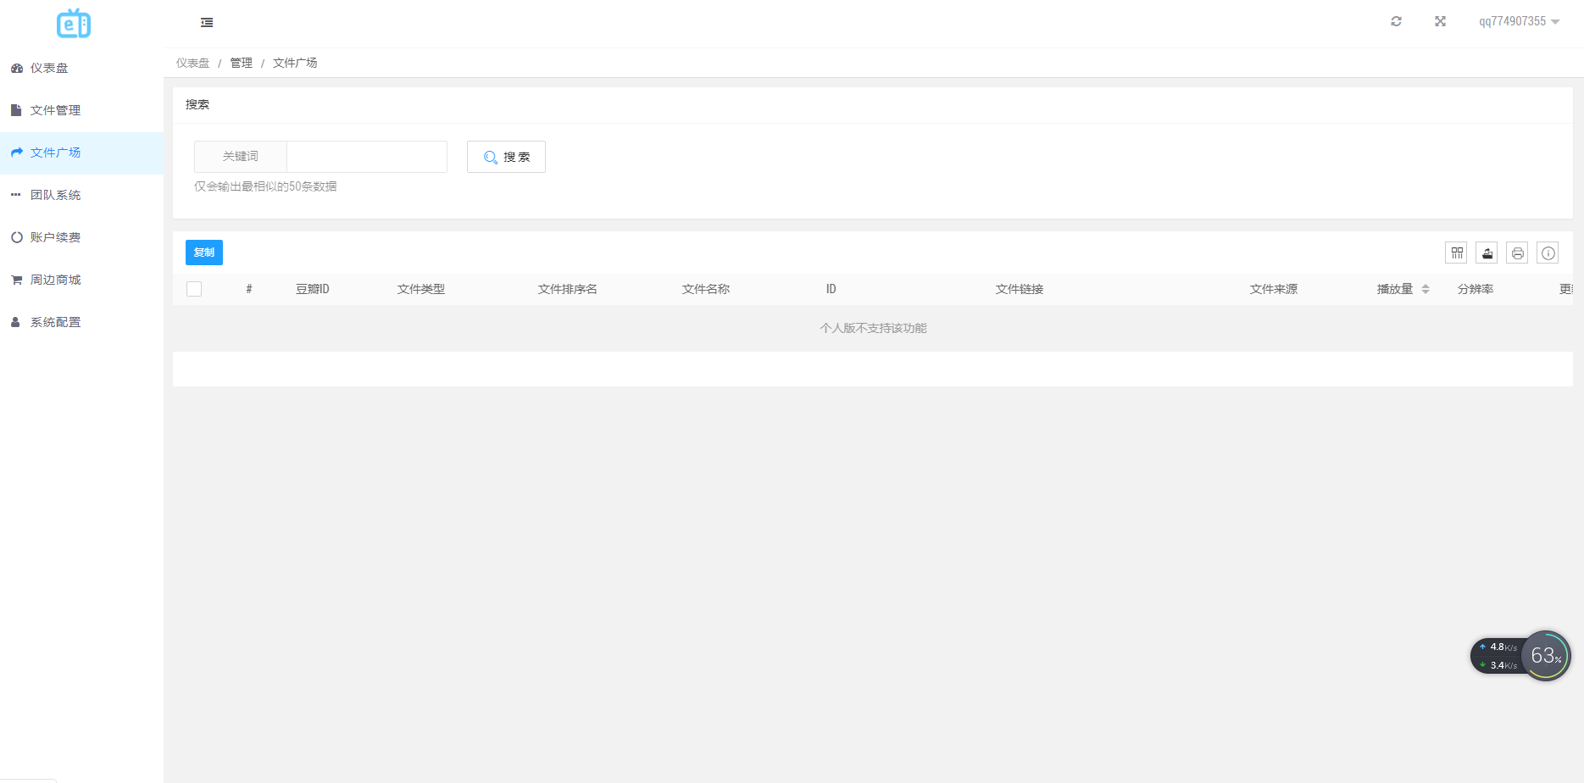Click the dashboard gauge icon beside 仪表盘
The width and height of the screenshot is (1584, 783).
pyautogui.click(x=16, y=68)
